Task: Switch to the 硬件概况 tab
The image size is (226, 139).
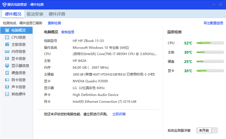Action: pyautogui.click(x=13, y=14)
